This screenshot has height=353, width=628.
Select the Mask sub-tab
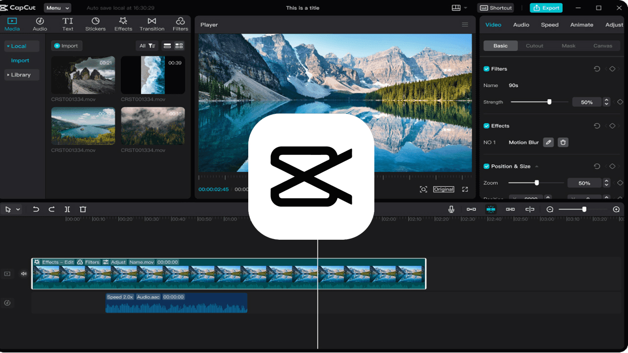[569, 46]
